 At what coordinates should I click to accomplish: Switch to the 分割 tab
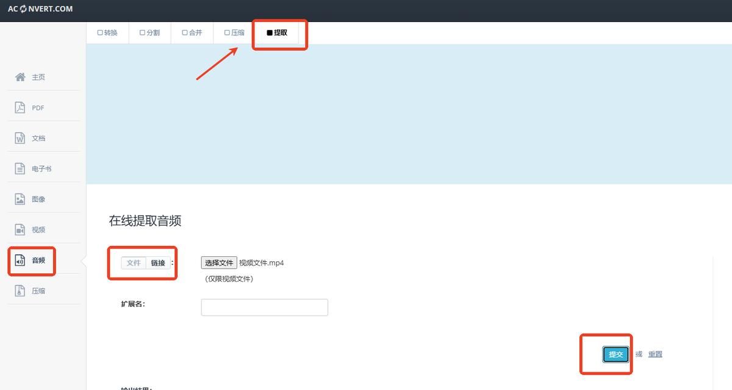tap(150, 33)
